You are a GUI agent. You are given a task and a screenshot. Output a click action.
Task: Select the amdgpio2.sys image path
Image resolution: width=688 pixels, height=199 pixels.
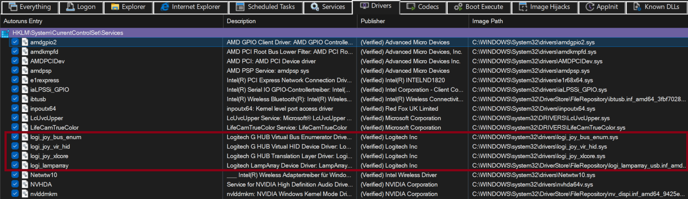[534, 42]
